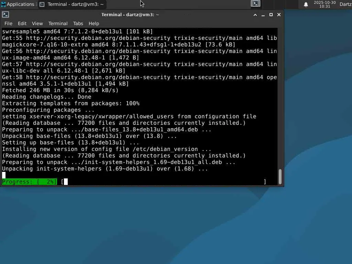Click the 'Installing new version of config file' line

pos(107,149)
